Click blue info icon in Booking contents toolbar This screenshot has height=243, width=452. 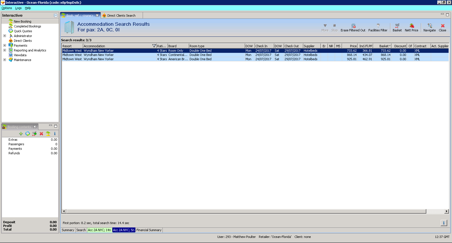(55, 134)
